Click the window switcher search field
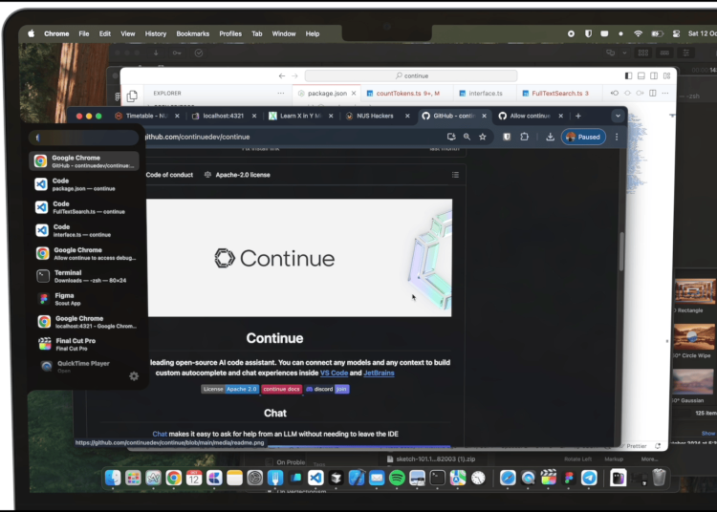The height and width of the screenshot is (512, 717). [x=86, y=138]
